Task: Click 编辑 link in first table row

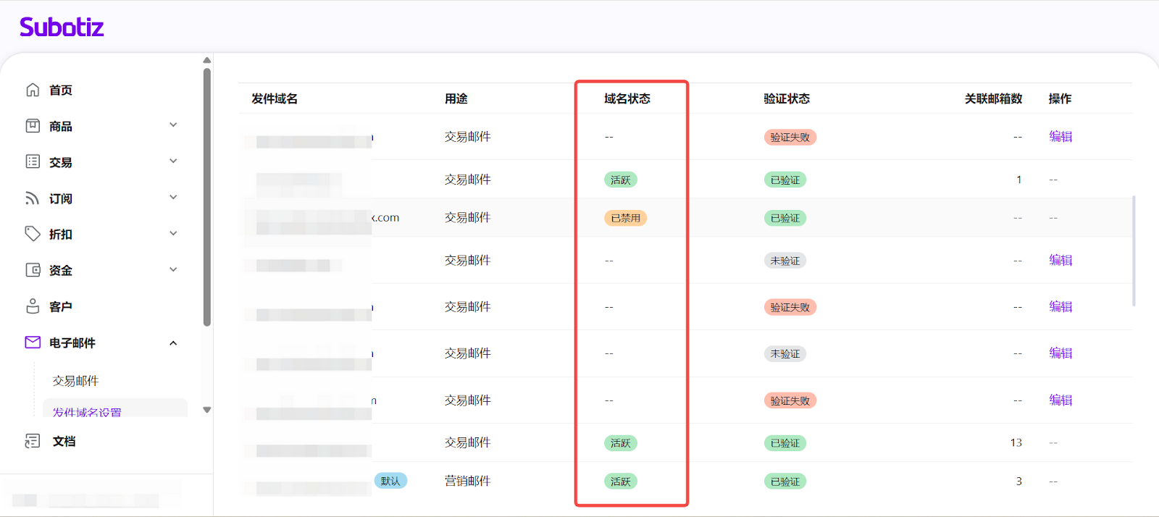Action: coord(1060,137)
